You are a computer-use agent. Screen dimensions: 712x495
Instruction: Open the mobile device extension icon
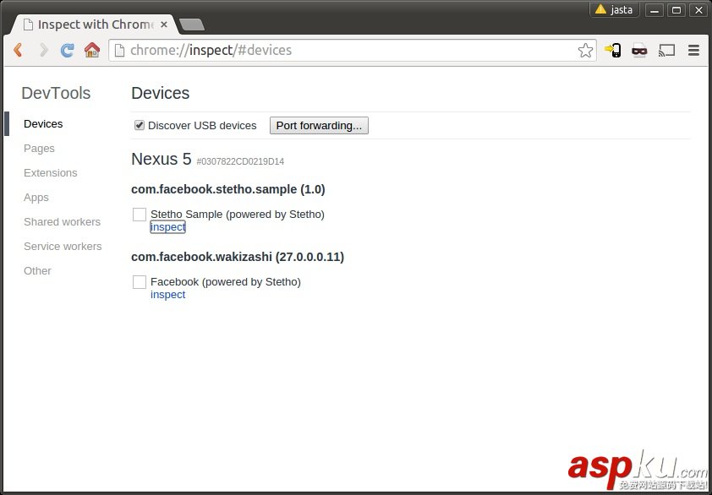point(613,50)
